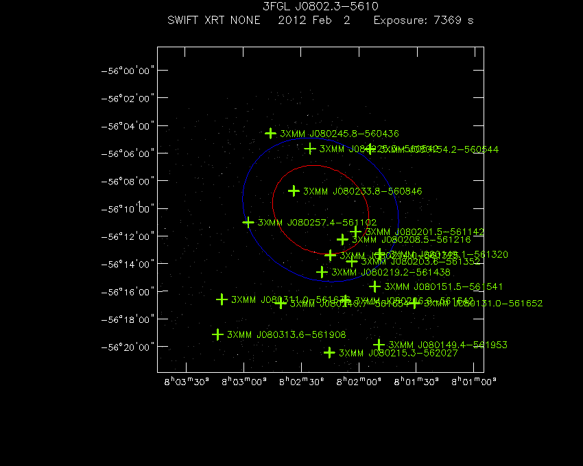This screenshot has width=583, height=466.
Task: Click the green cross marker of 3XMM J080257.4-561102
Action: (x=248, y=222)
